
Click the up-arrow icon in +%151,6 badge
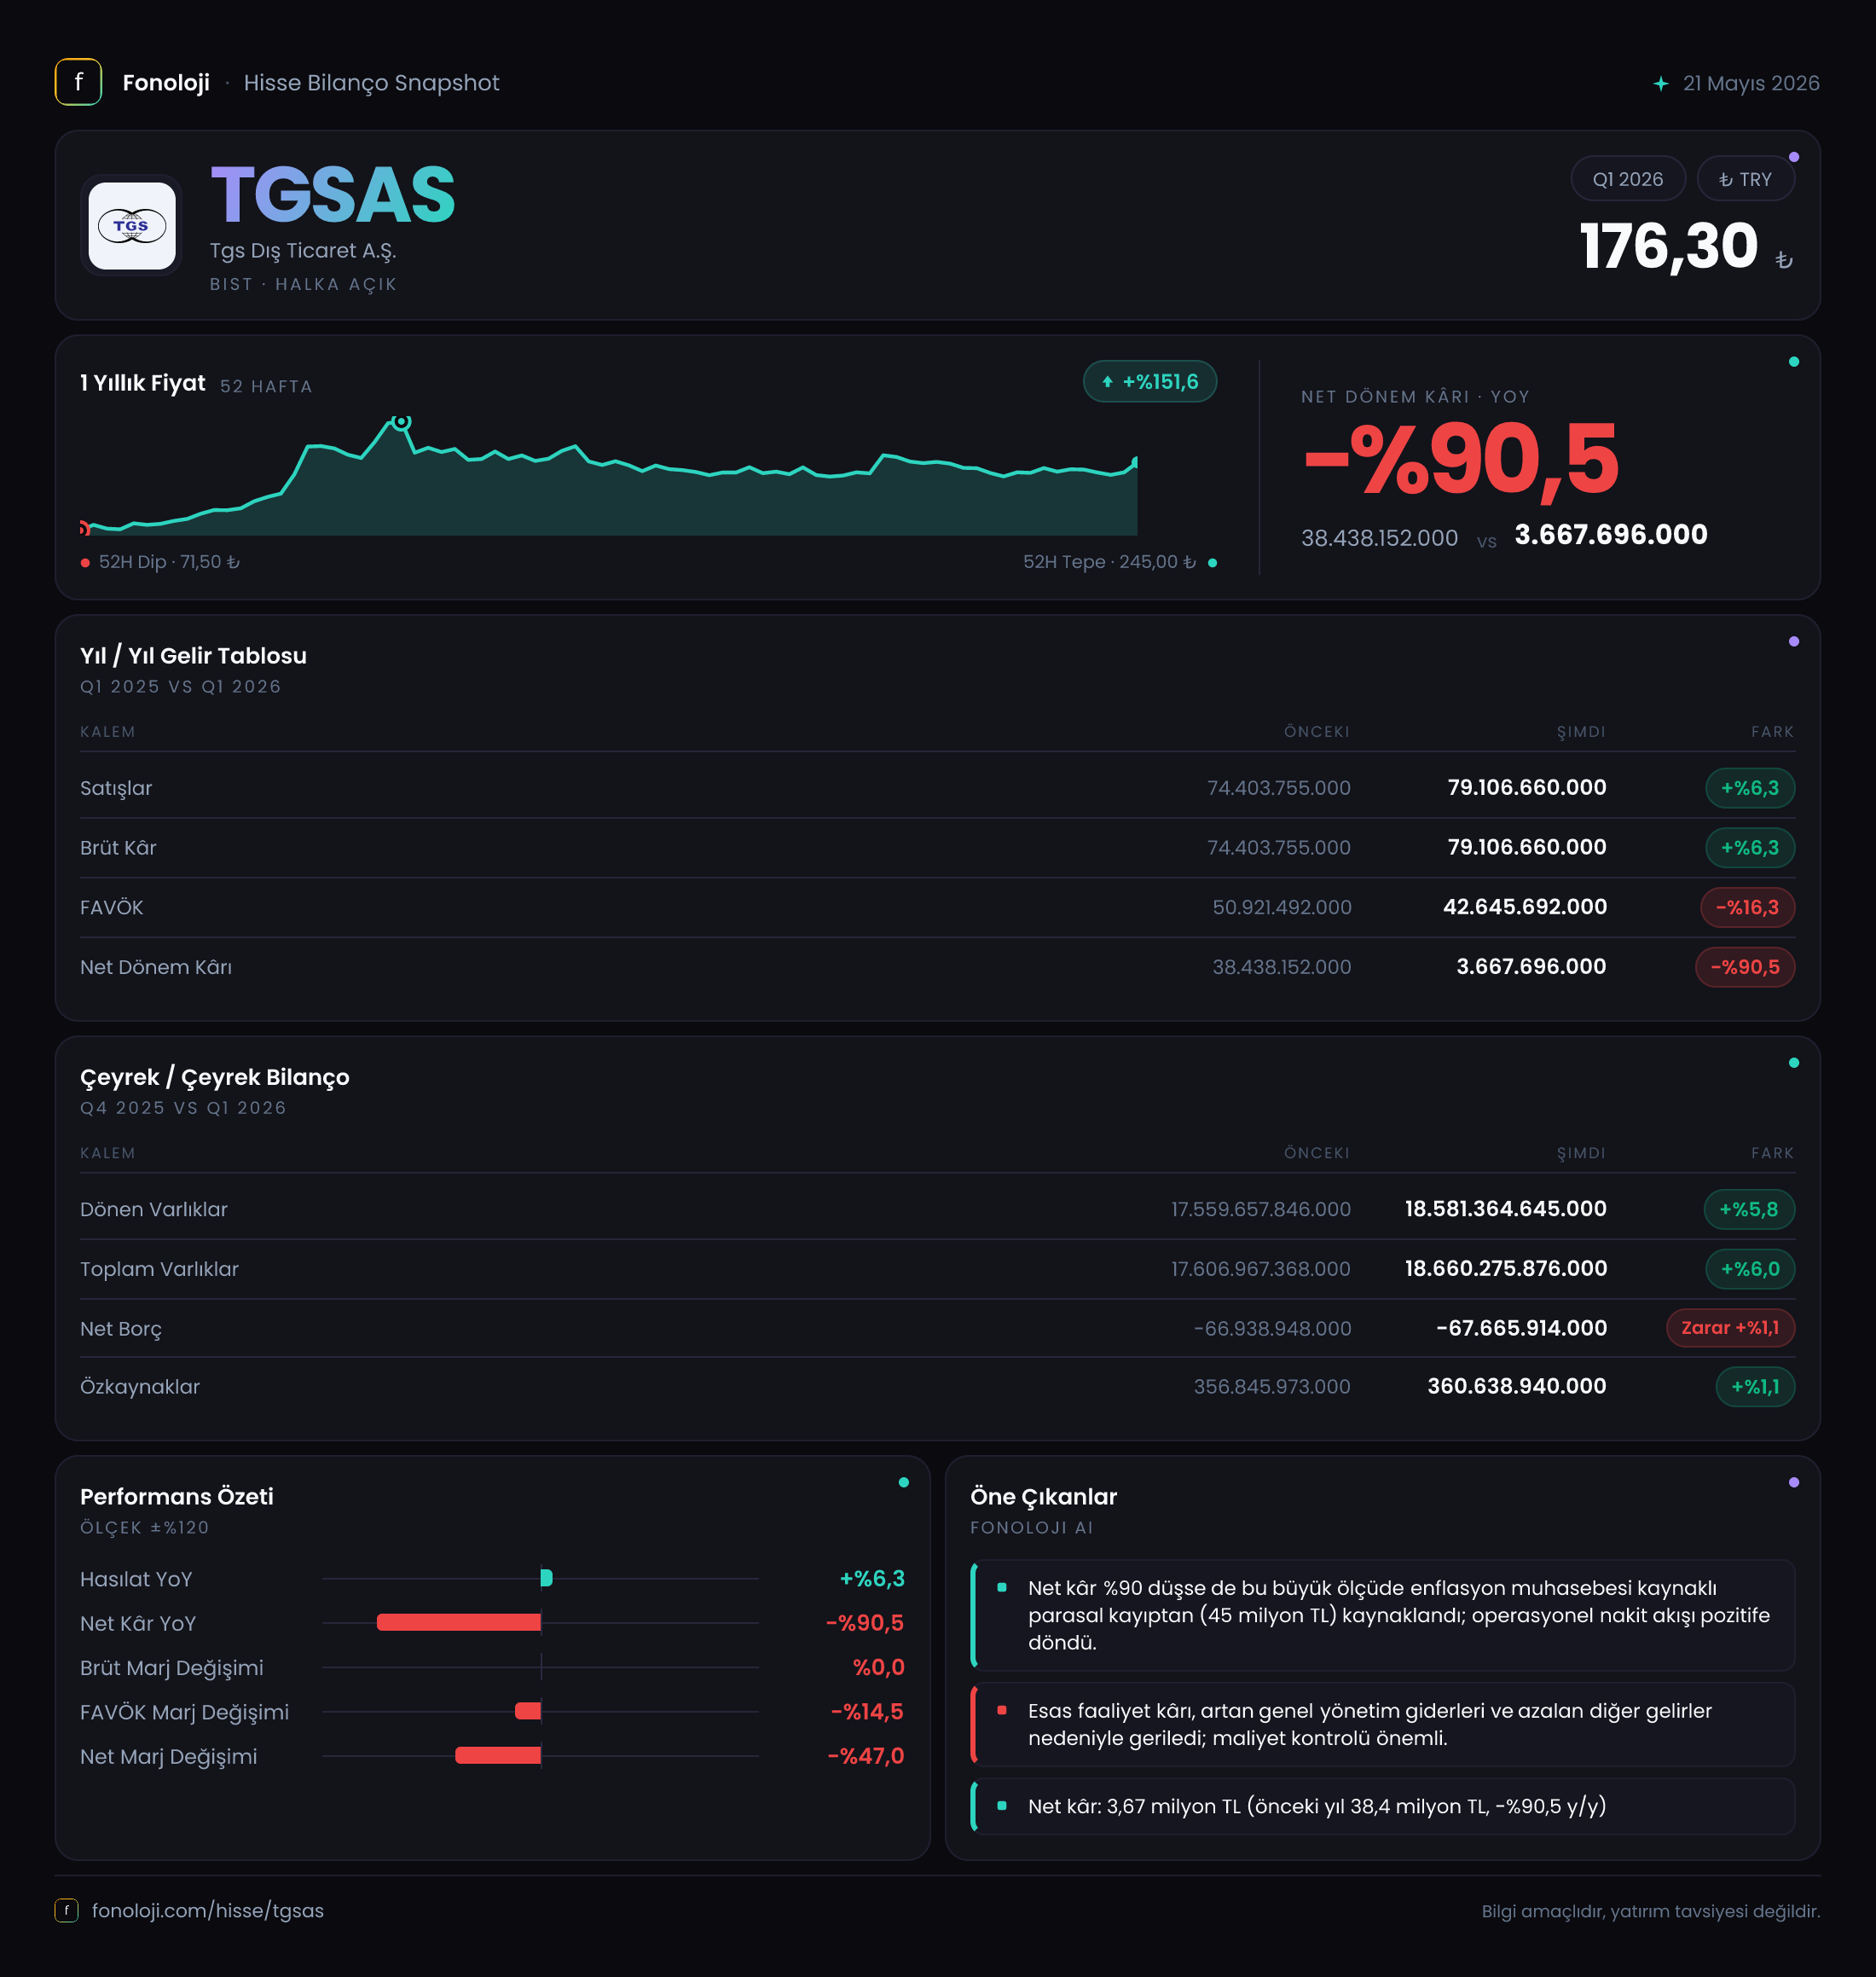tap(1107, 382)
